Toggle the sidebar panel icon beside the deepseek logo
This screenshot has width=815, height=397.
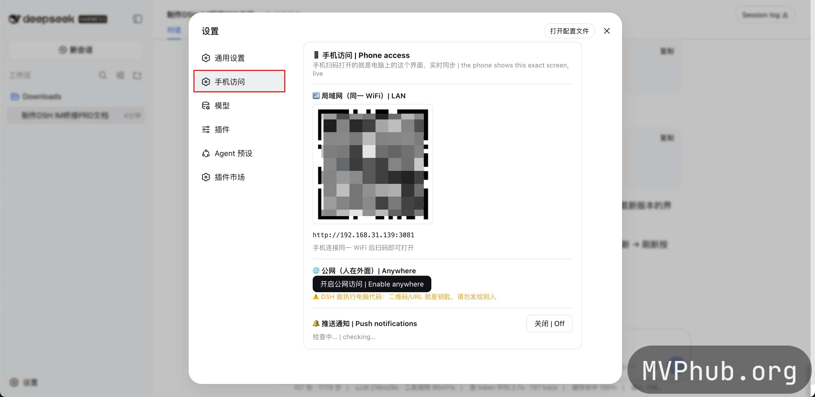click(x=137, y=19)
